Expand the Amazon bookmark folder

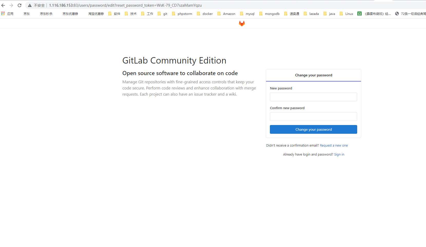pyautogui.click(x=226, y=14)
